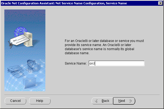Click the horizontal separator above the buttons

[82, 95]
